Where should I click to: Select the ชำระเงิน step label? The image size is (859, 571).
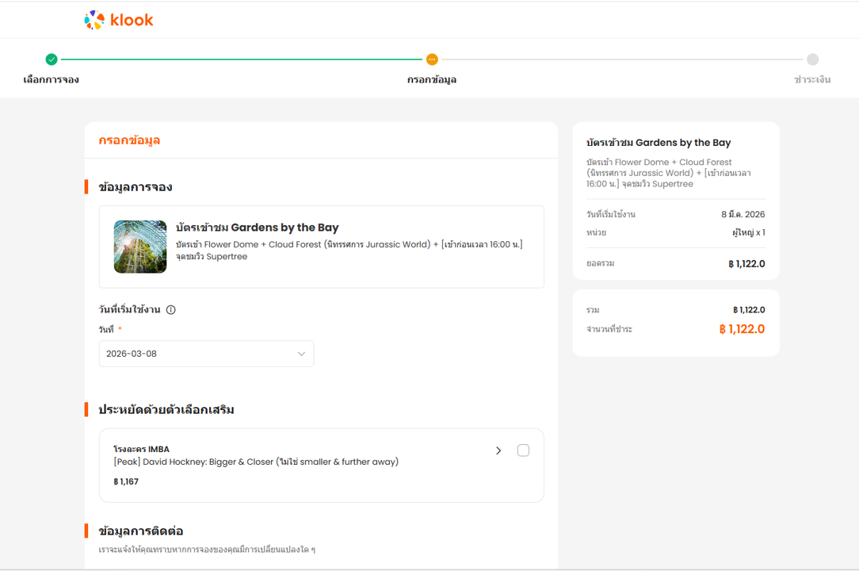812,80
